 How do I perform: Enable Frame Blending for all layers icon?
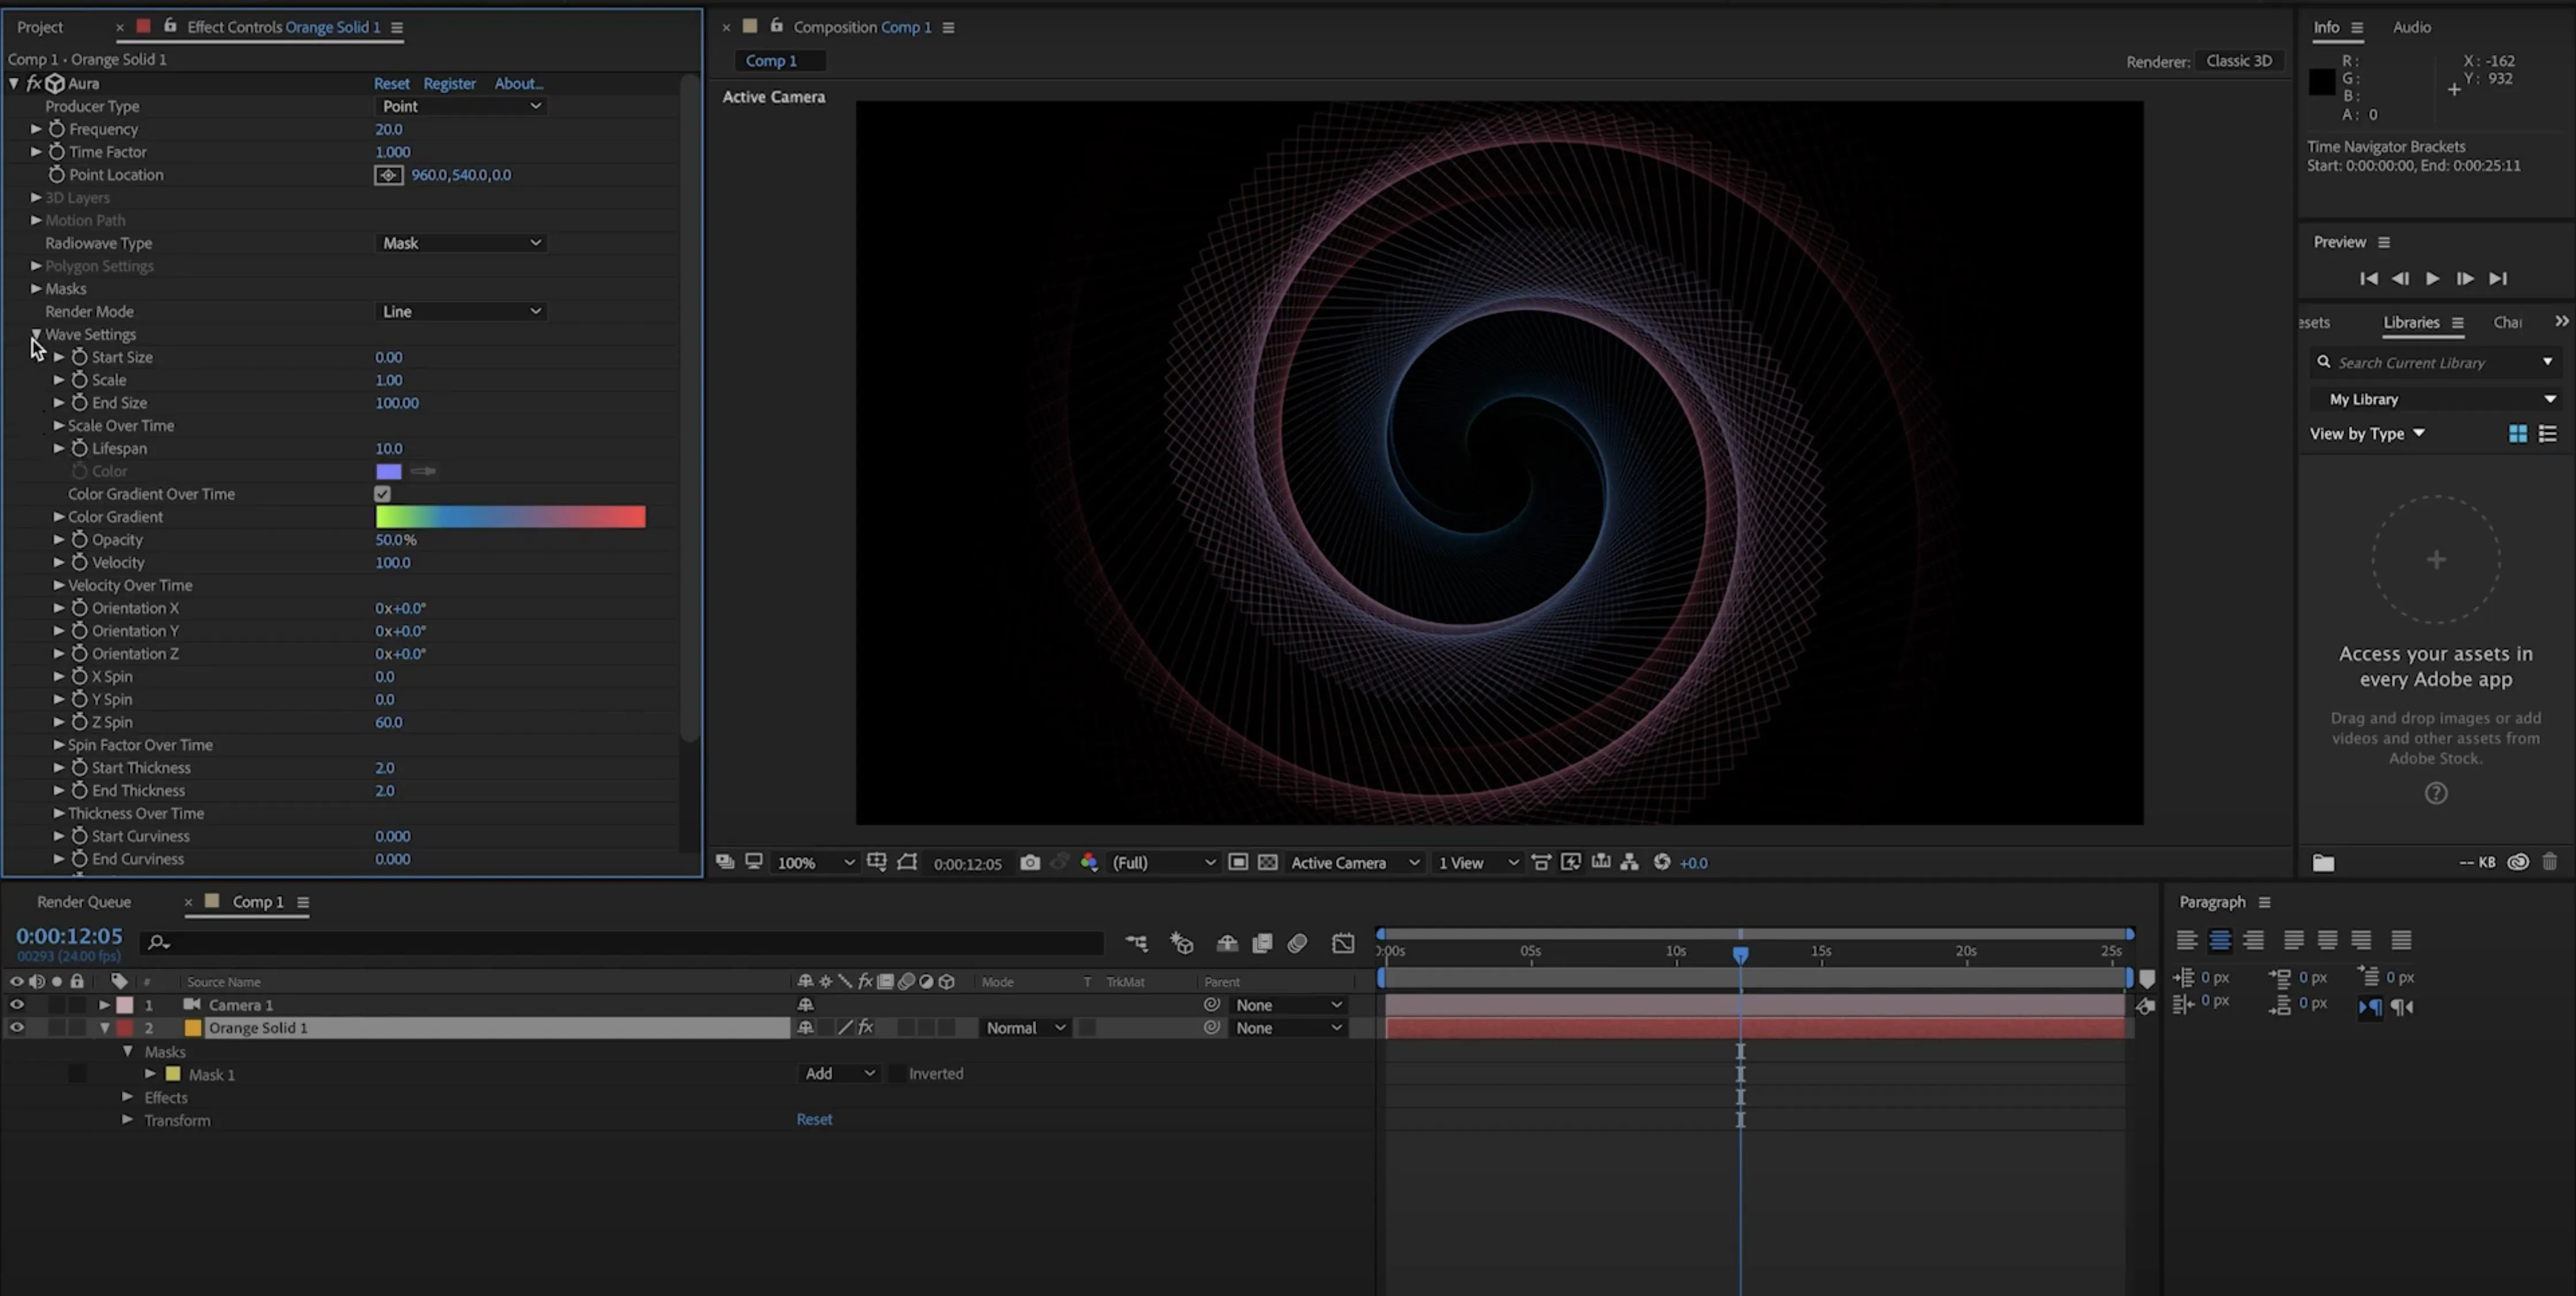point(1262,942)
